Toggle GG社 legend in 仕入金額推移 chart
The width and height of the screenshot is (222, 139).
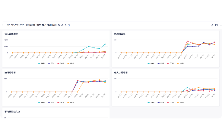[61, 63]
